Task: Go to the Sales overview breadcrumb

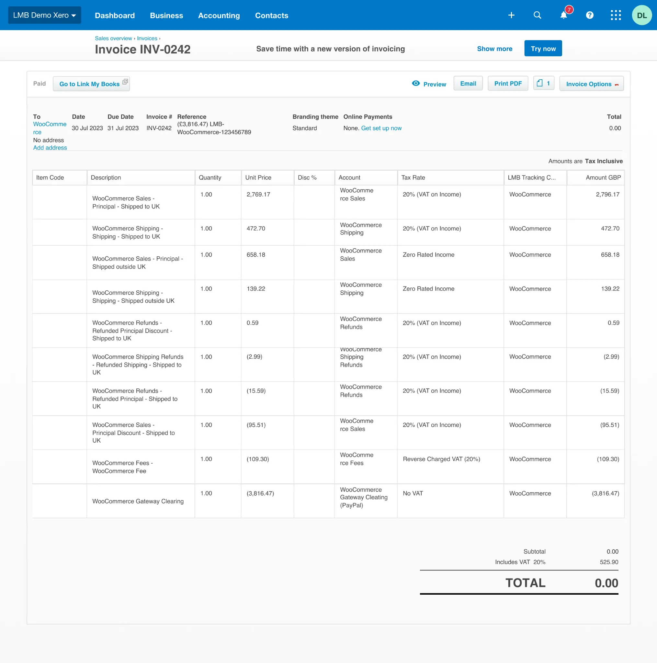Action: 113,39
